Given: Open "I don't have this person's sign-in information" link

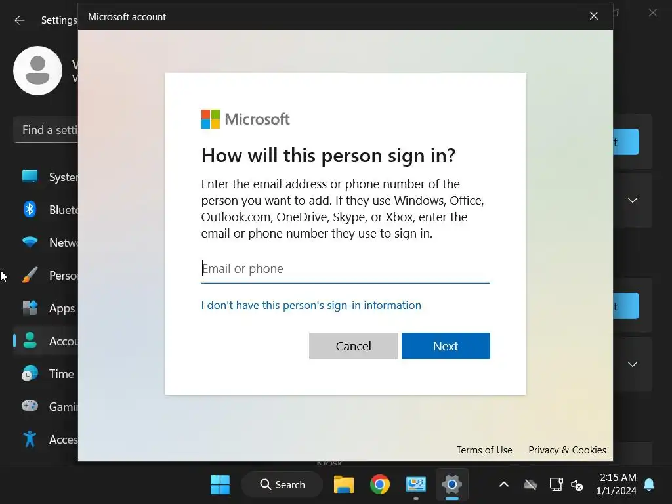Looking at the screenshot, I should point(311,305).
